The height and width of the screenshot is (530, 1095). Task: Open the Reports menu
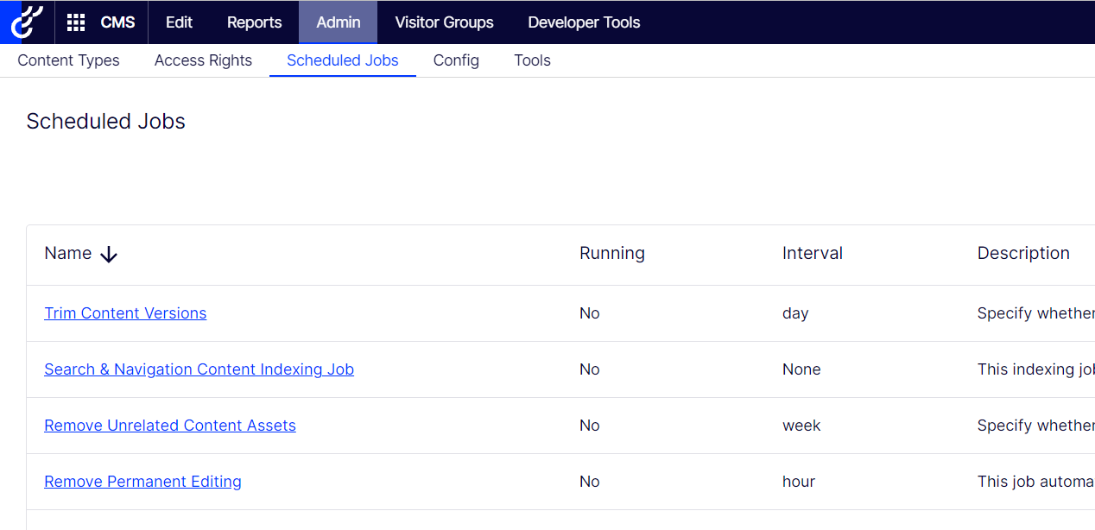point(254,22)
